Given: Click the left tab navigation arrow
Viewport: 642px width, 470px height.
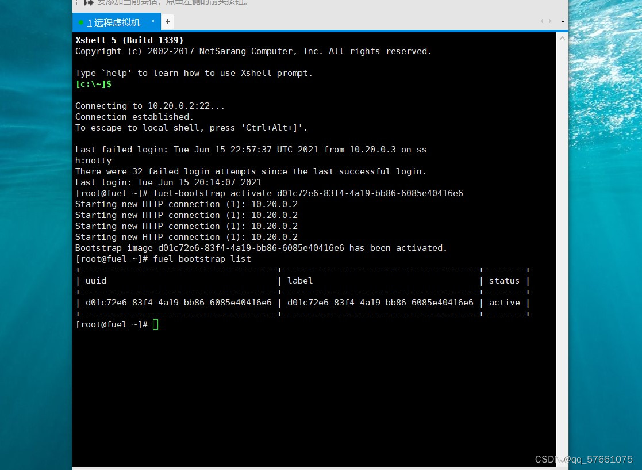Looking at the screenshot, I should [541, 20].
